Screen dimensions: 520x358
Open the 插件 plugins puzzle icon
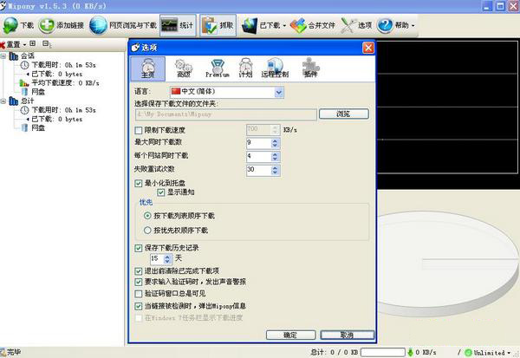click(x=310, y=66)
